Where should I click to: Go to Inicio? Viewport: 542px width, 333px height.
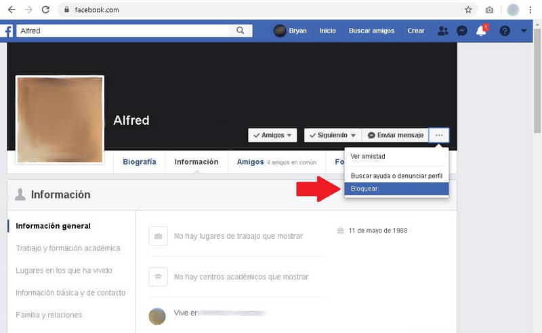pyautogui.click(x=327, y=31)
